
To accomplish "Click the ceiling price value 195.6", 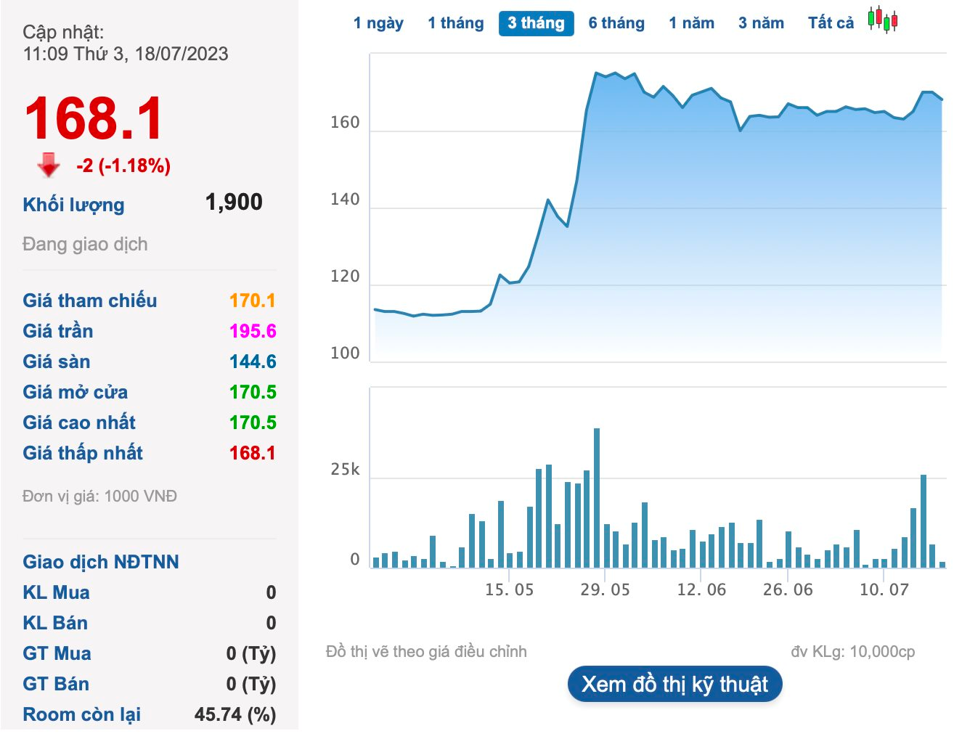I will tap(253, 331).
